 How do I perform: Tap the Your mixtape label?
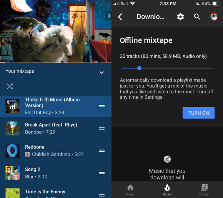tap(20, 71)
